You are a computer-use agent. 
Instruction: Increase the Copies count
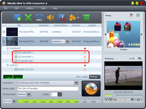[x=60, y=93]
